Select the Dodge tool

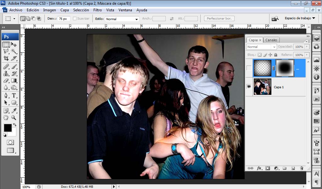coord(14,87)
